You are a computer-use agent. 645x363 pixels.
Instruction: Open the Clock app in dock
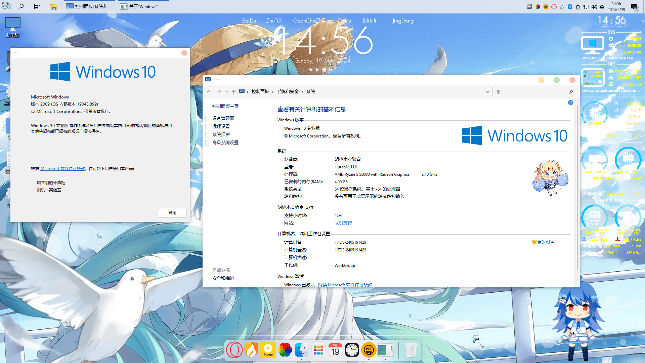coord(352,350)
